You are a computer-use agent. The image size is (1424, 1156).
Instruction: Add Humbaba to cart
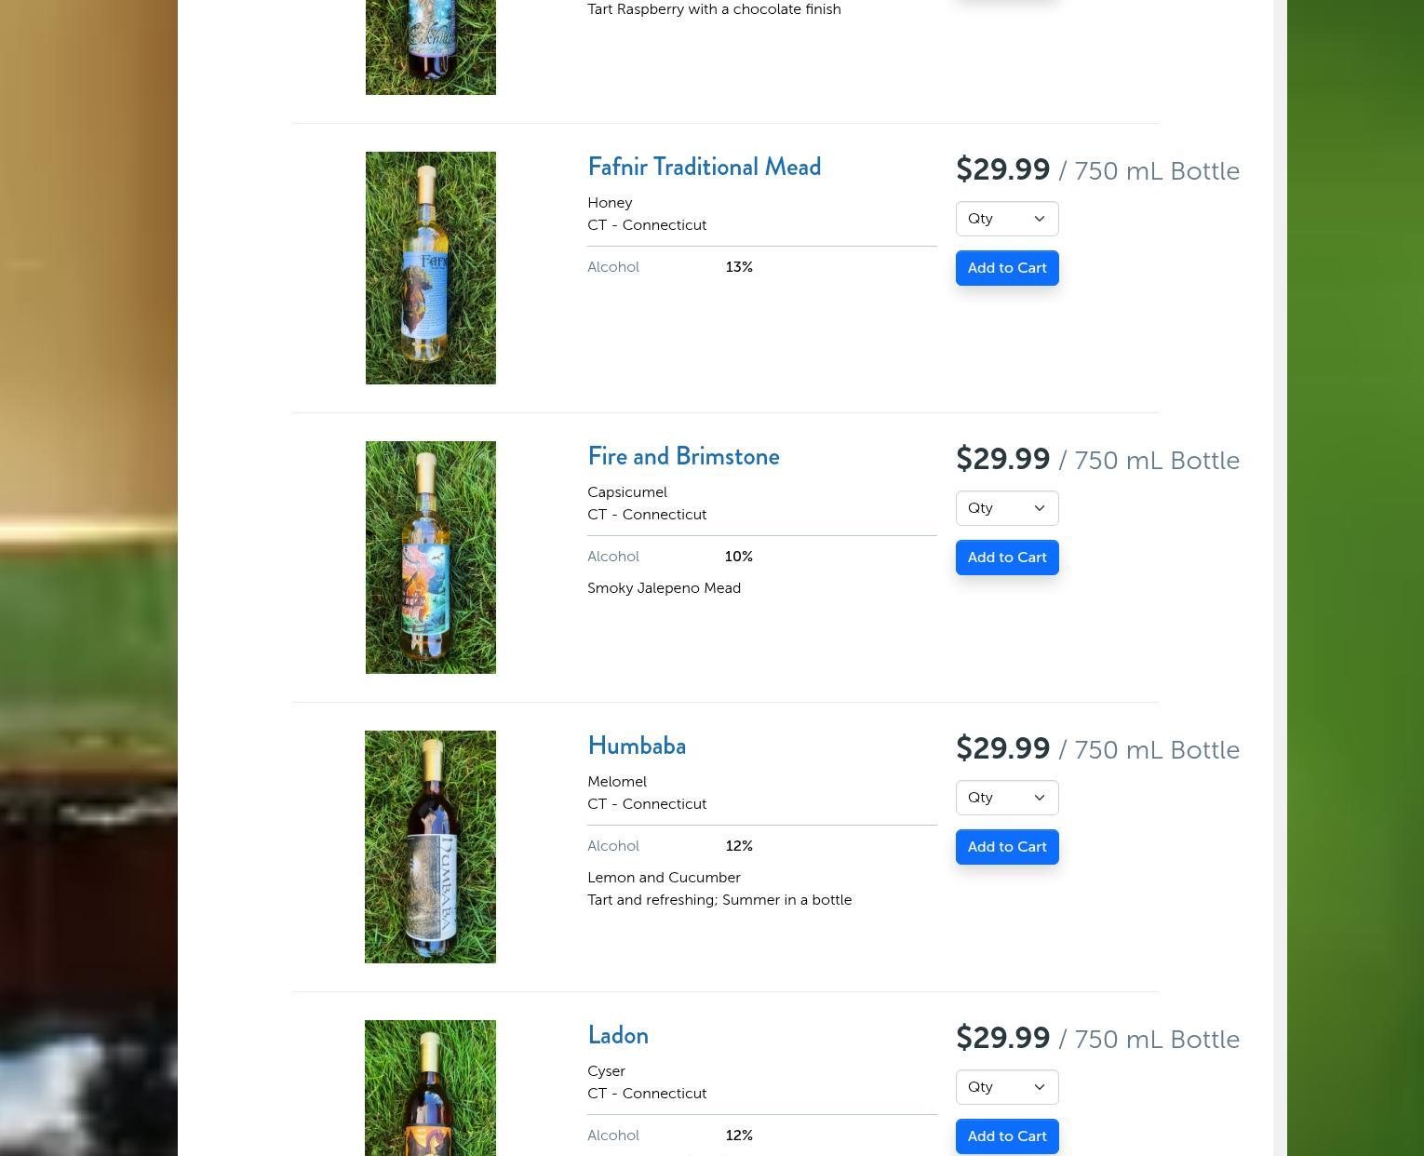[x=1007, y=847]
